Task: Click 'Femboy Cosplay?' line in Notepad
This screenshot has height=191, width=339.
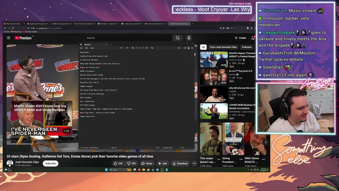Action: tap(86, 86)
